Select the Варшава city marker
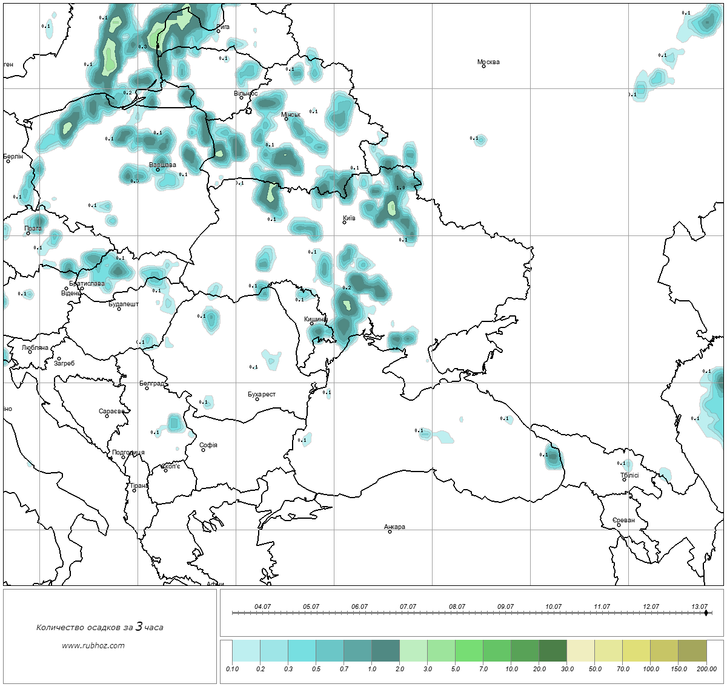This screenshot has height=687, width=727. point(158,169)
